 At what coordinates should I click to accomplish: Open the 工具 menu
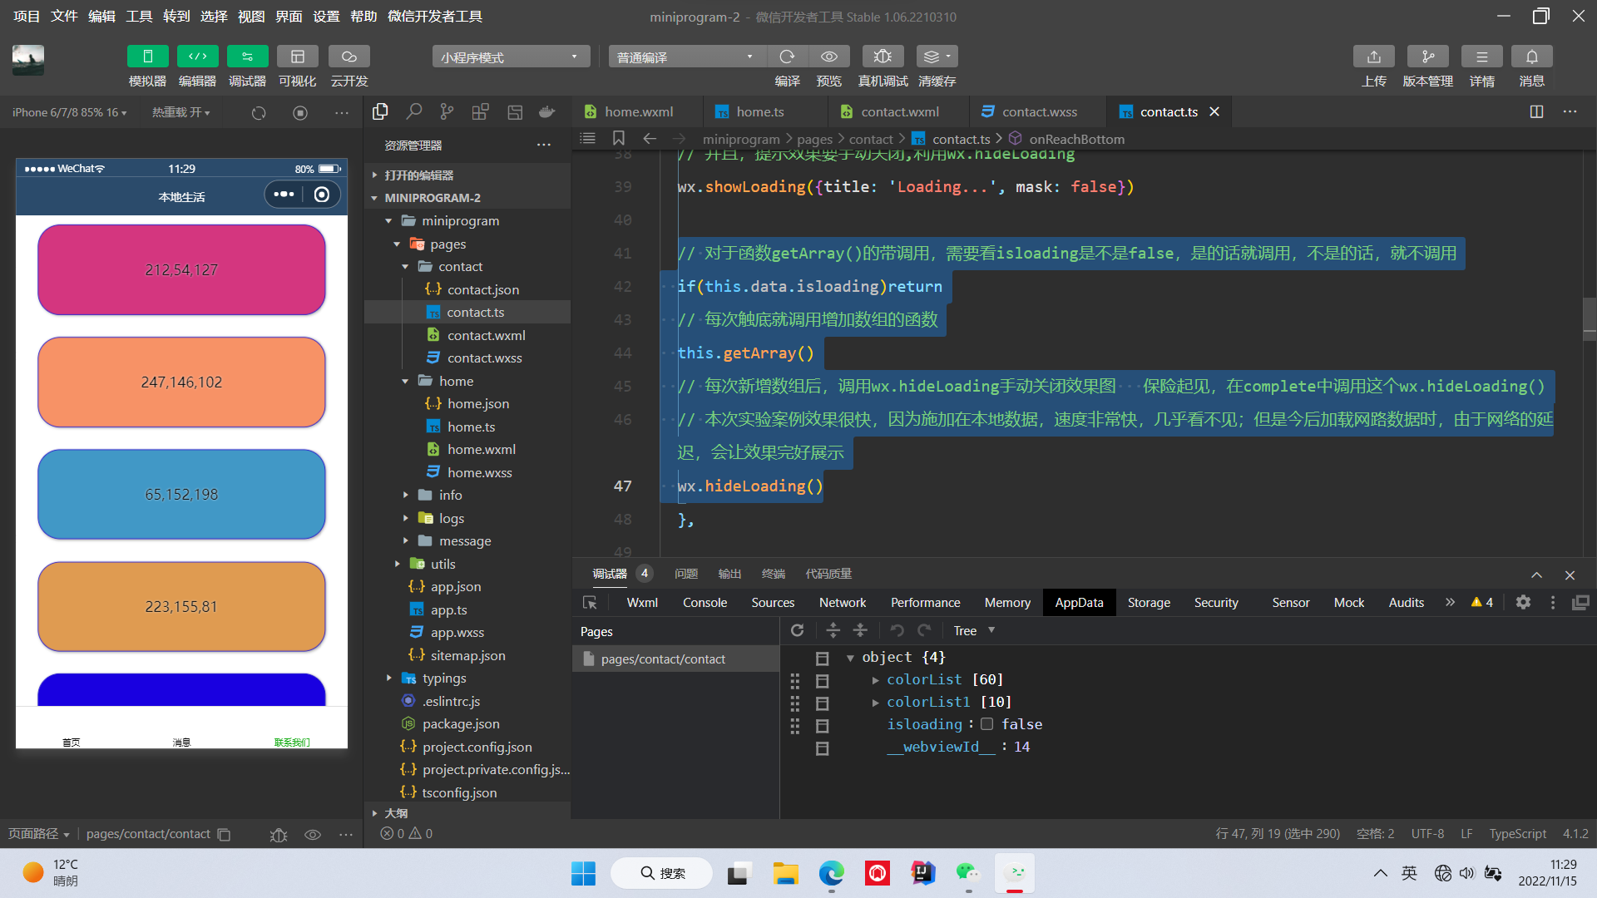[x=139, y=16]
